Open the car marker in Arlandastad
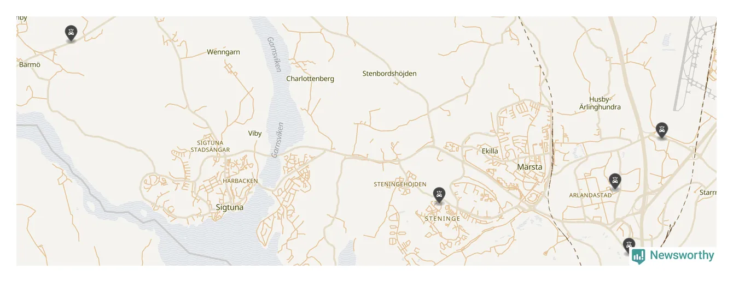733x282 pixels. point(615,181)
